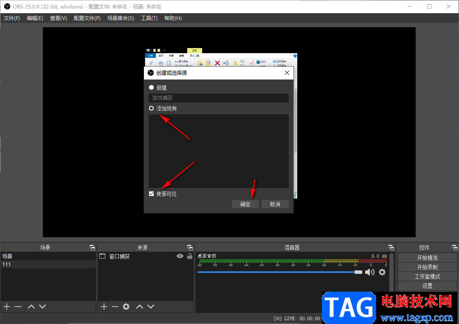Viewport: 459px width, 324px height.
Task: Click the 开始推流 button
Action: point(427,258)
